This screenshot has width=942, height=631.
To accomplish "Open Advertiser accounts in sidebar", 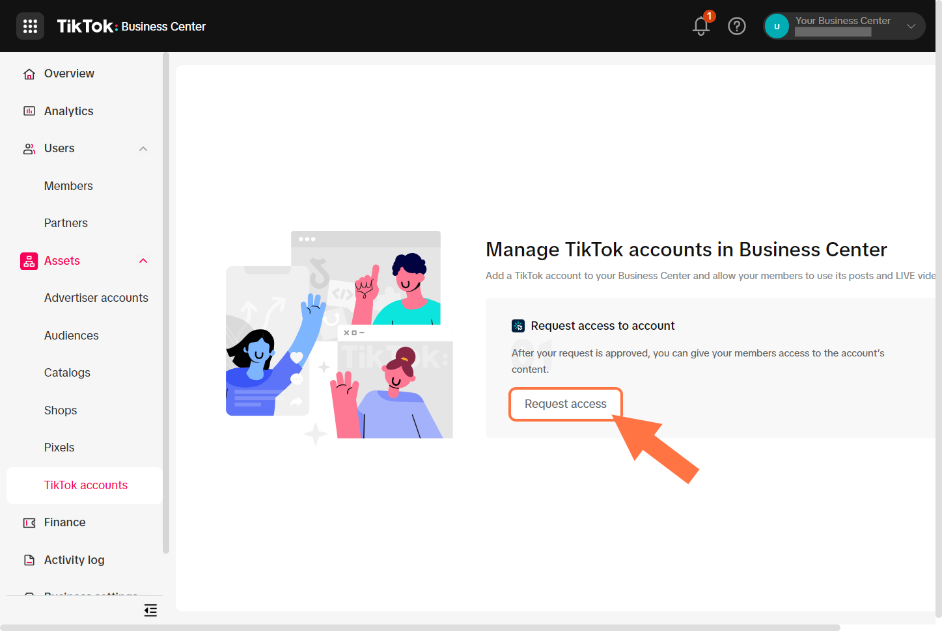I will (96, 298).
